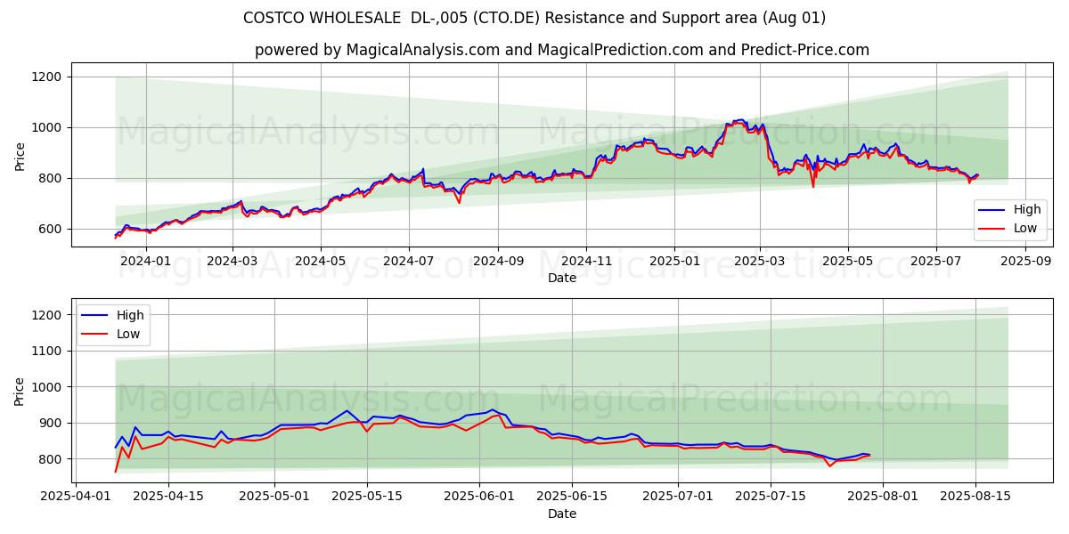The height and width of the screenshot is (534, 1069).
Task: Click the 2025-09 tick label
Action: 1025,261
